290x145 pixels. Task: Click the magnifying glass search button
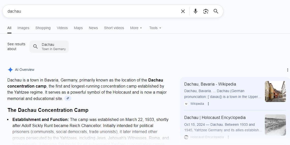(x=216, y=11)
